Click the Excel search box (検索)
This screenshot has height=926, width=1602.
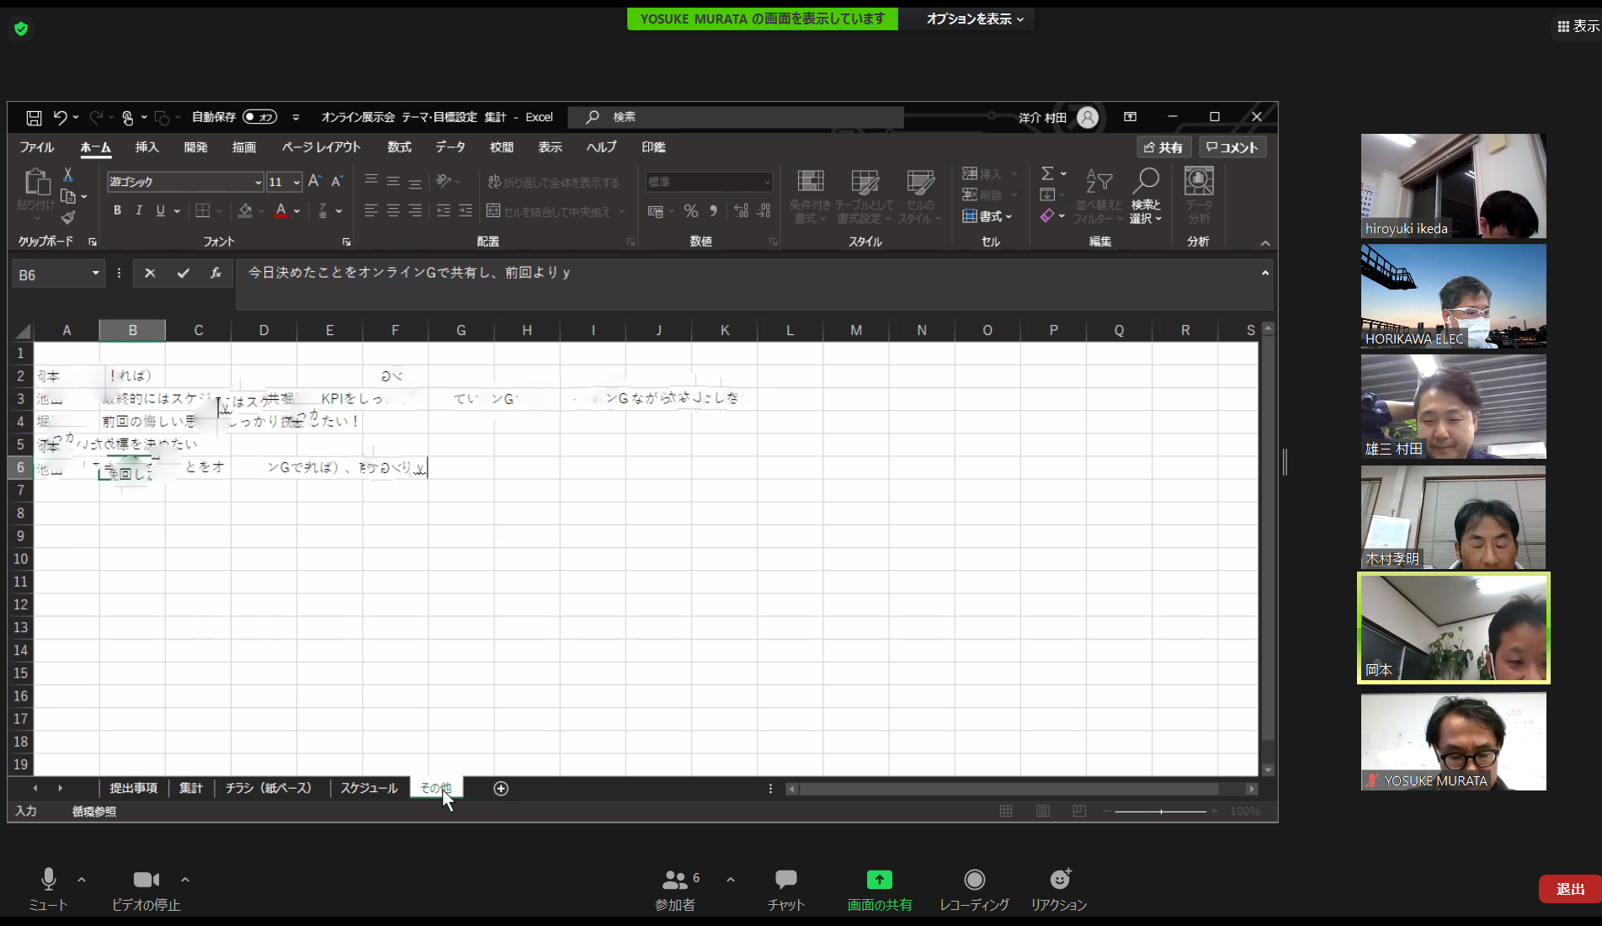(736, 117)
